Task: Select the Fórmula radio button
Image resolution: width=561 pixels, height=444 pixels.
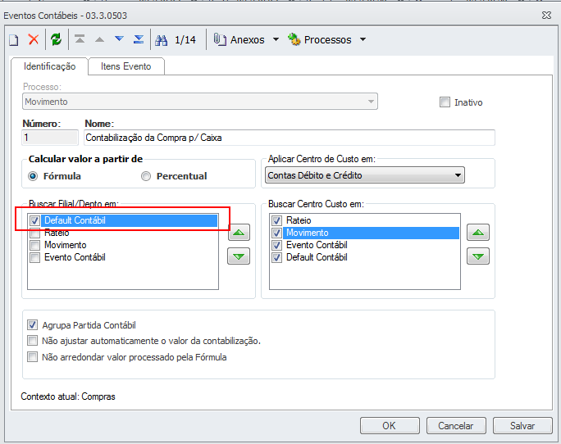Action: (x=33, y=176)
